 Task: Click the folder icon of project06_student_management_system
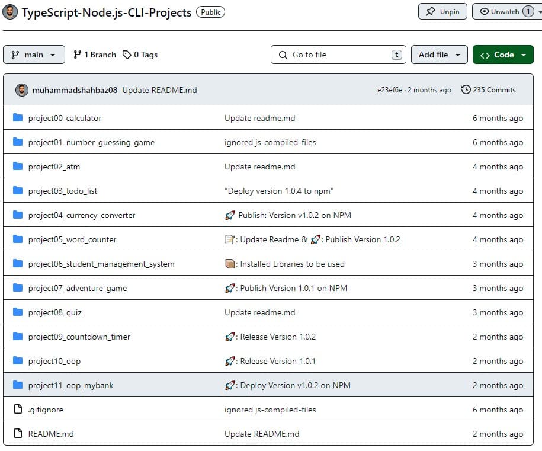click(x=18, y=263)
